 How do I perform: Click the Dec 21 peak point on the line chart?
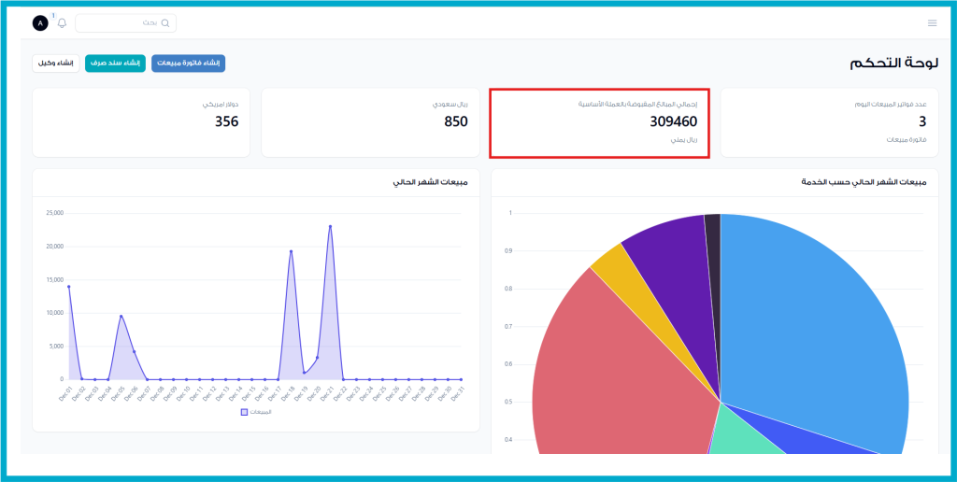[x=330, y=226]
